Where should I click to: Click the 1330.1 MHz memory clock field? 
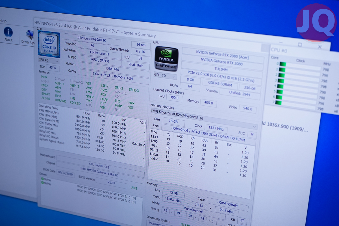click(173, 199)
